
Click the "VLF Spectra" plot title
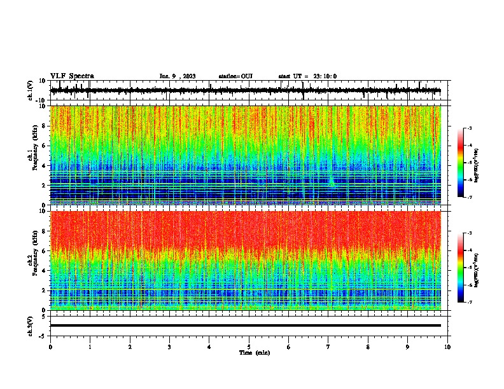pyautogui.click(x=72, y=76)
